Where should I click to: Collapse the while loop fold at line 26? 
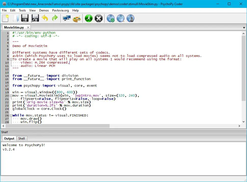(11, 115)
